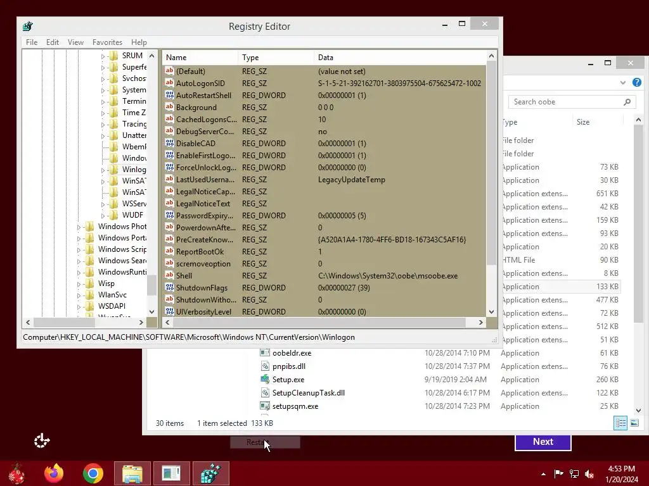This screenshot has height=486, width=649.
Task: Expand the Windows Photo Viewer node
Action: (x=79, y=227)
